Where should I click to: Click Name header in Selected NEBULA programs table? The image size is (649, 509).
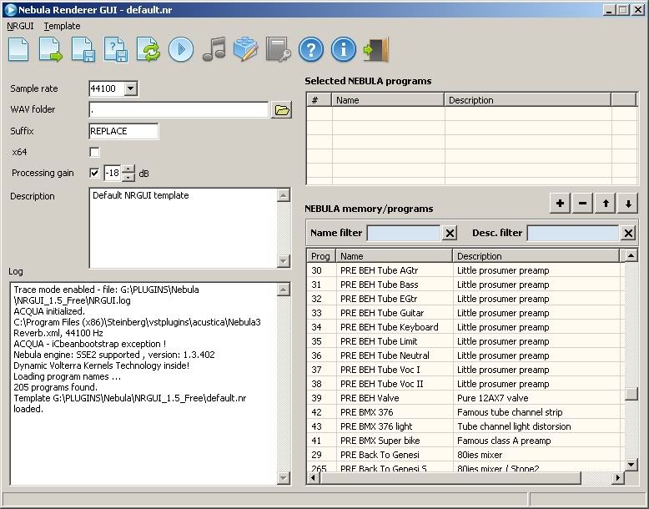click(388, 100)
